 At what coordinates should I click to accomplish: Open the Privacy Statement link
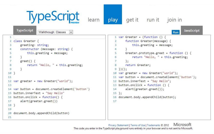[x=118, y=125]
